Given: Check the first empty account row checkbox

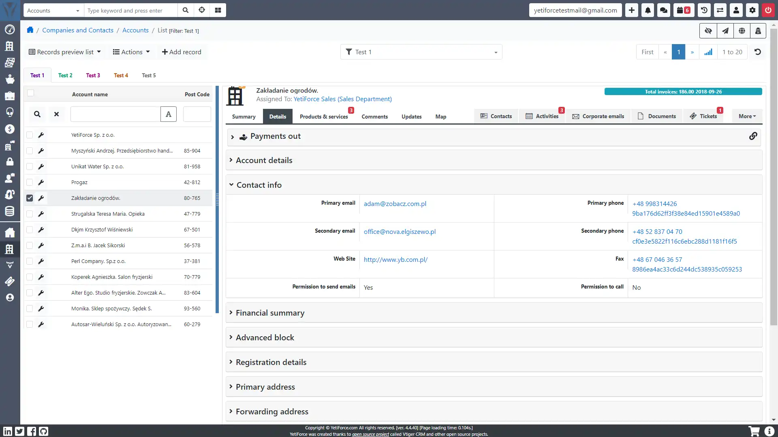Looking at the screenshot, I should pyautogui.click(x=30, y=135).
